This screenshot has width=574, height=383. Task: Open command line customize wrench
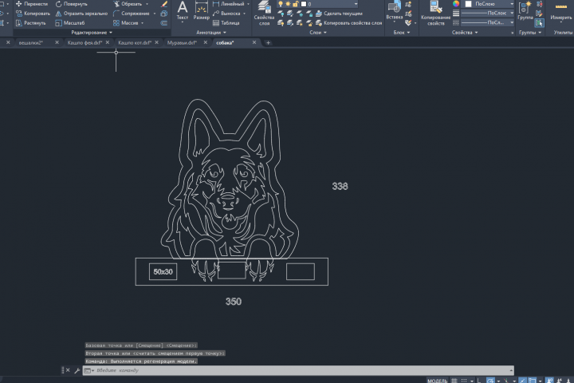[x=77, y=370]
